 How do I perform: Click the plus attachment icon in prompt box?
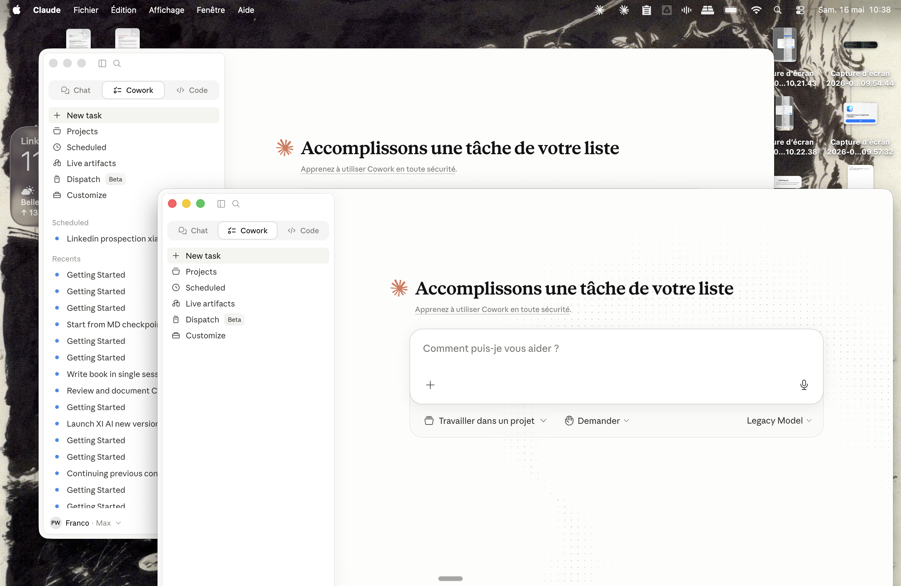click(430, 385)
